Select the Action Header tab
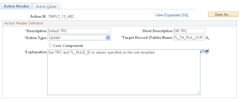This screenshot has height=102, width=243. click(x=16, y=6)
